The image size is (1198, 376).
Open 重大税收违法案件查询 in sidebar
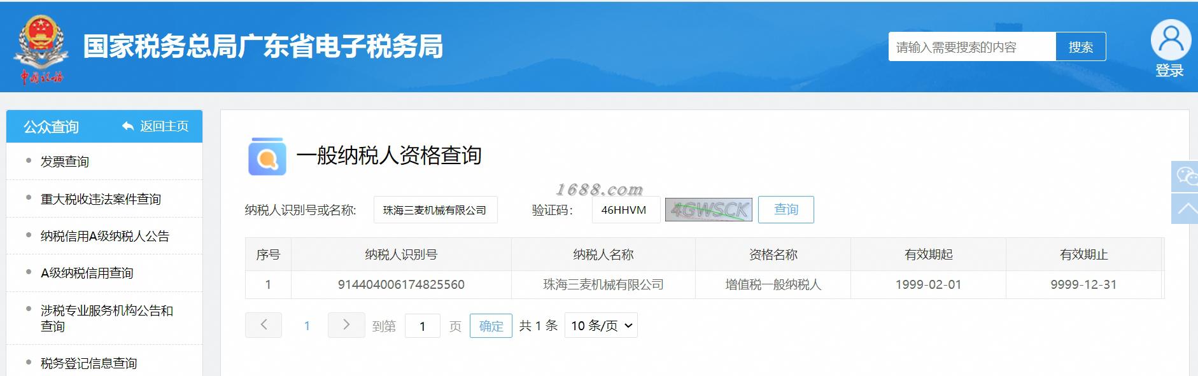pos(101,199)
